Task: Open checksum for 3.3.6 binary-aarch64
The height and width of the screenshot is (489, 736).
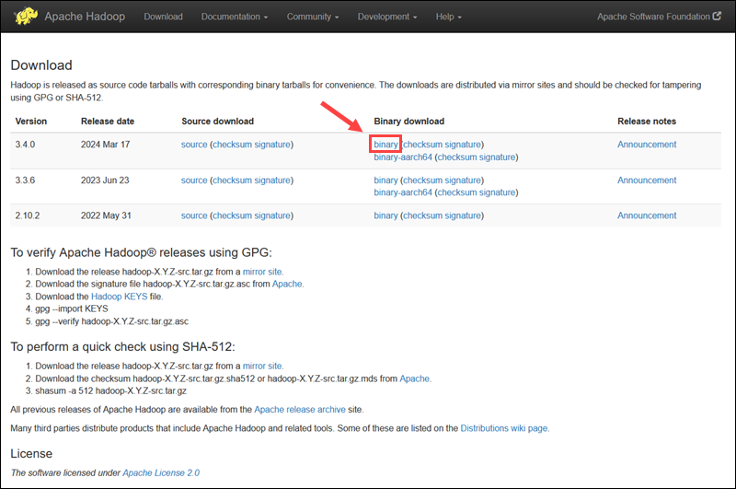Action: pyautogui.click(x=457, y=192)
